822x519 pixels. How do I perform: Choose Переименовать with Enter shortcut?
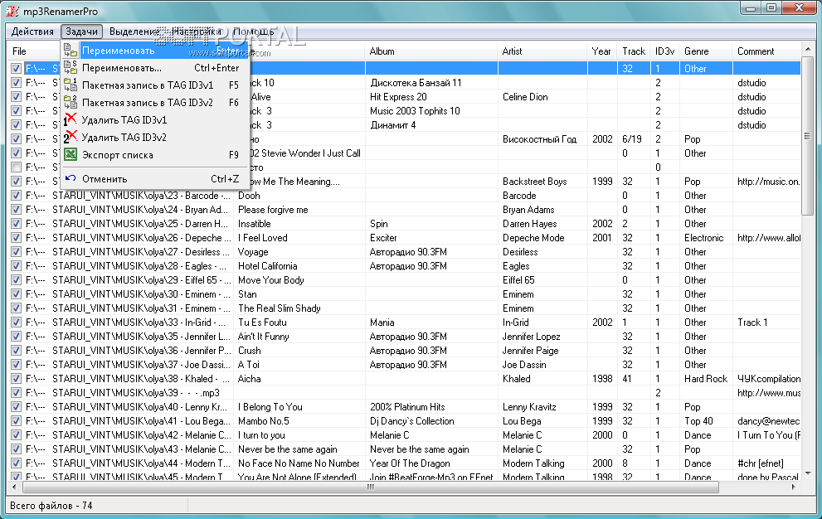[x=155, y=51]
